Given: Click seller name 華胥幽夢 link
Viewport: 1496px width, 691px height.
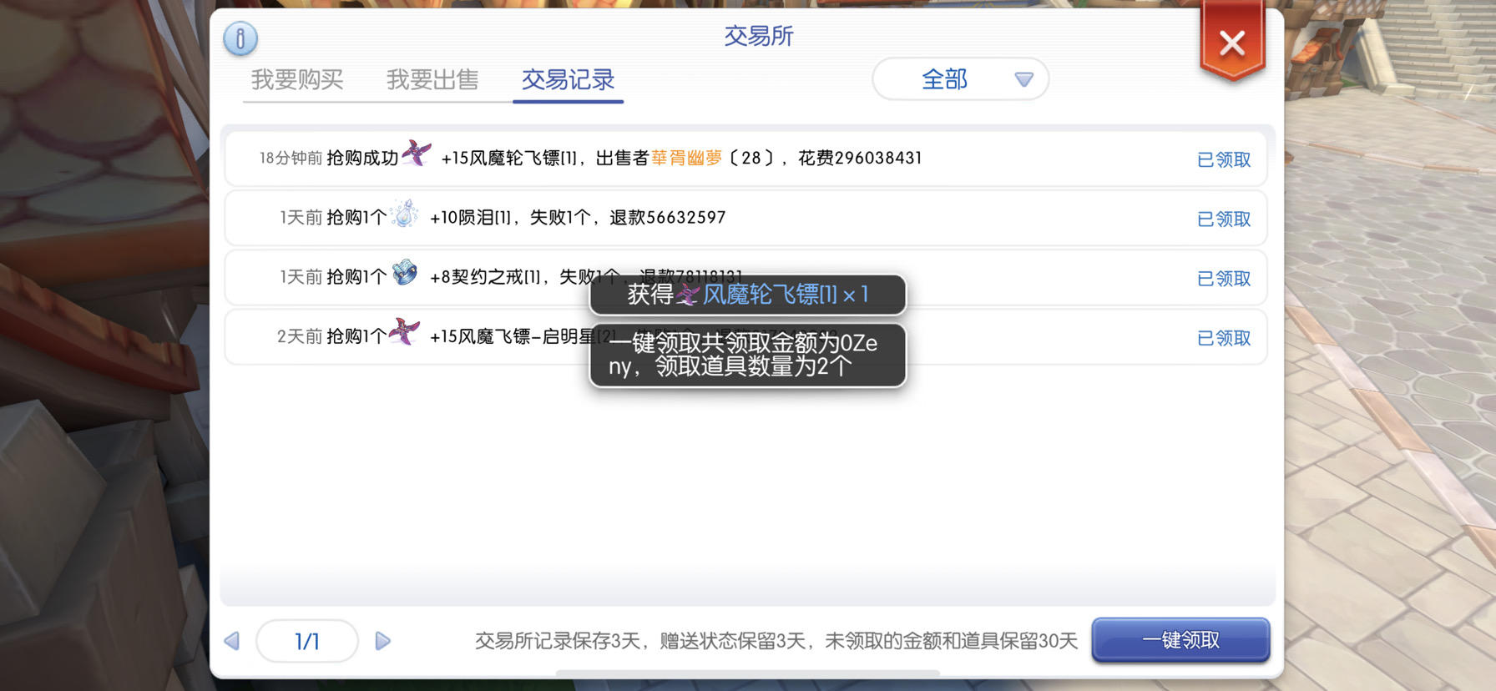Looking at the screenshot, I should click(686, 158).
